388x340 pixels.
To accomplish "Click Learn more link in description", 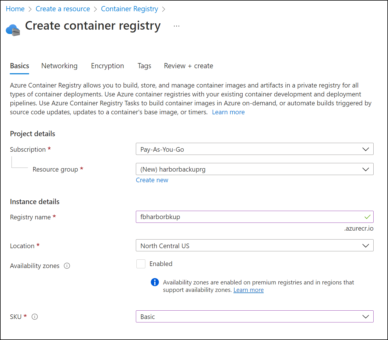I will click(x=228, y=112).
